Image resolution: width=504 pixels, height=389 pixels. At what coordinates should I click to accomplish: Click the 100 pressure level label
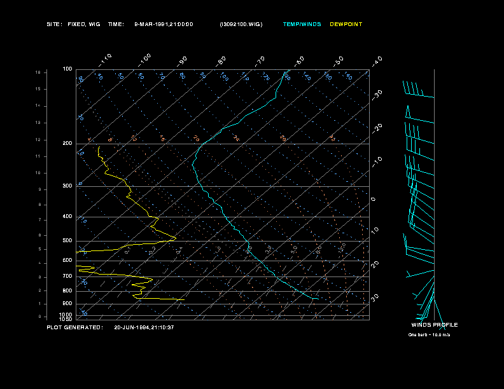67,69
